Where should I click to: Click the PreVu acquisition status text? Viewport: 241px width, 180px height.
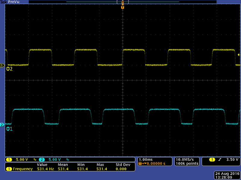click(14, 2)
